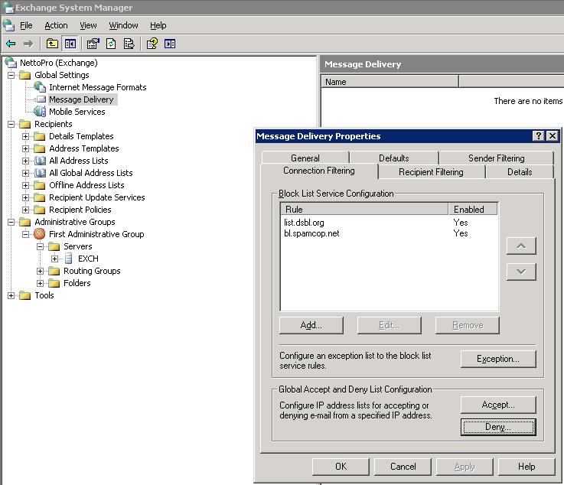The width and height of the screenshot is (564, 485).
Task: Click the Tools folder icon
Action: [x=24, y=295]
